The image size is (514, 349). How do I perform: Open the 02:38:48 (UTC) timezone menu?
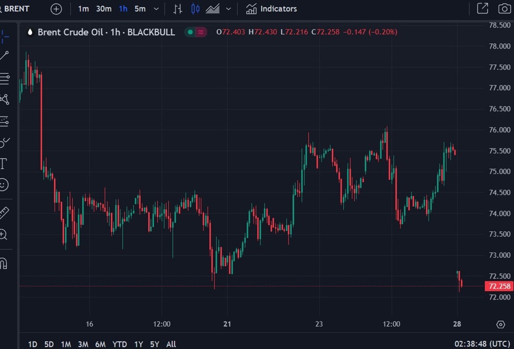click(x=482, y=344)
